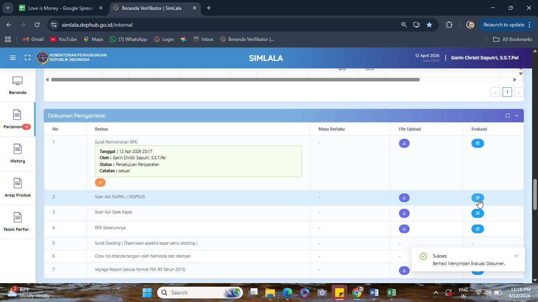The width and height of the screenshot is (538, 302).
Task: Open Perizinan menu in sidebar
Action: click(x=17, y=120)
